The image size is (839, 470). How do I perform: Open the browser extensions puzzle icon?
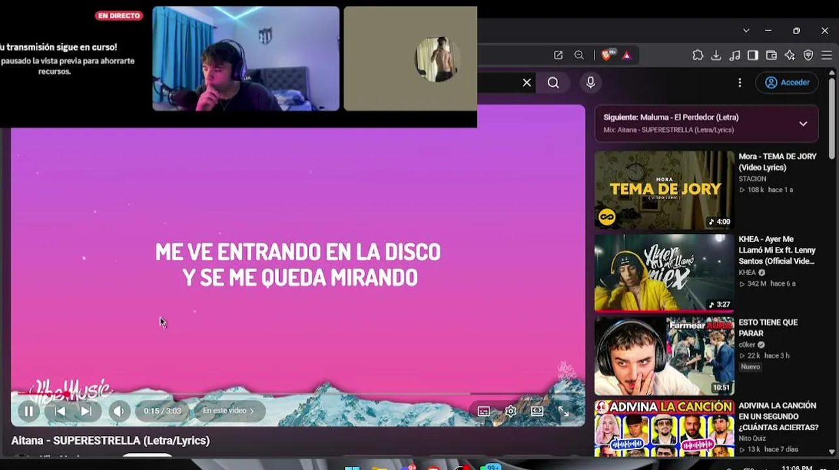pos(698,55)
